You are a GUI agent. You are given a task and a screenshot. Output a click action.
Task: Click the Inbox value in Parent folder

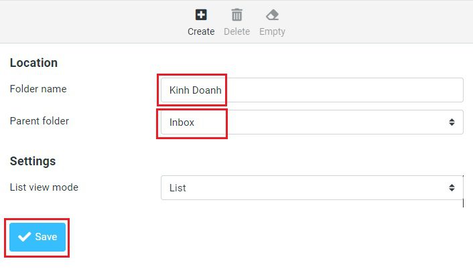(x=182, y=122)
